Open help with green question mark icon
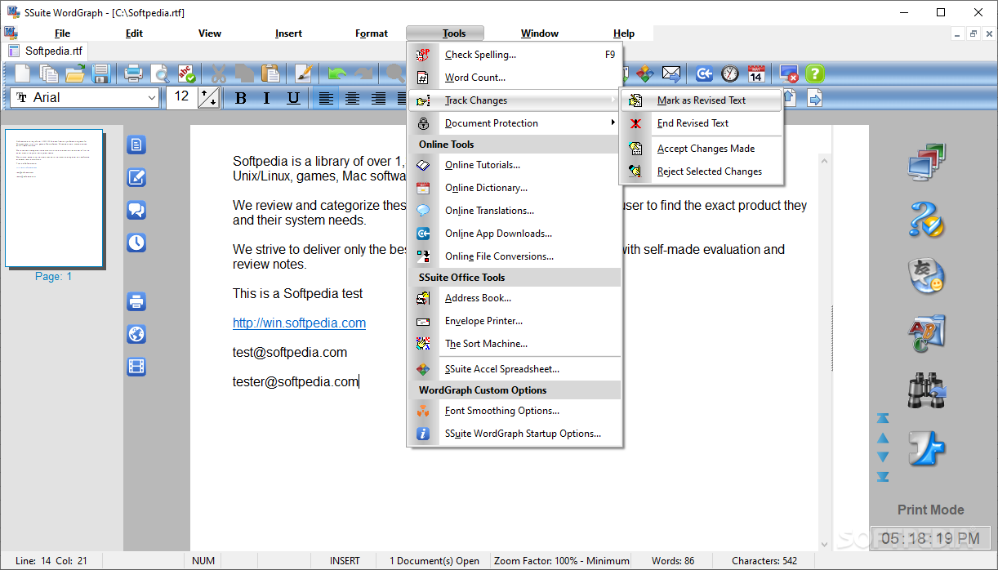Viewport: 998px width, 570px height. coord(815,74)
